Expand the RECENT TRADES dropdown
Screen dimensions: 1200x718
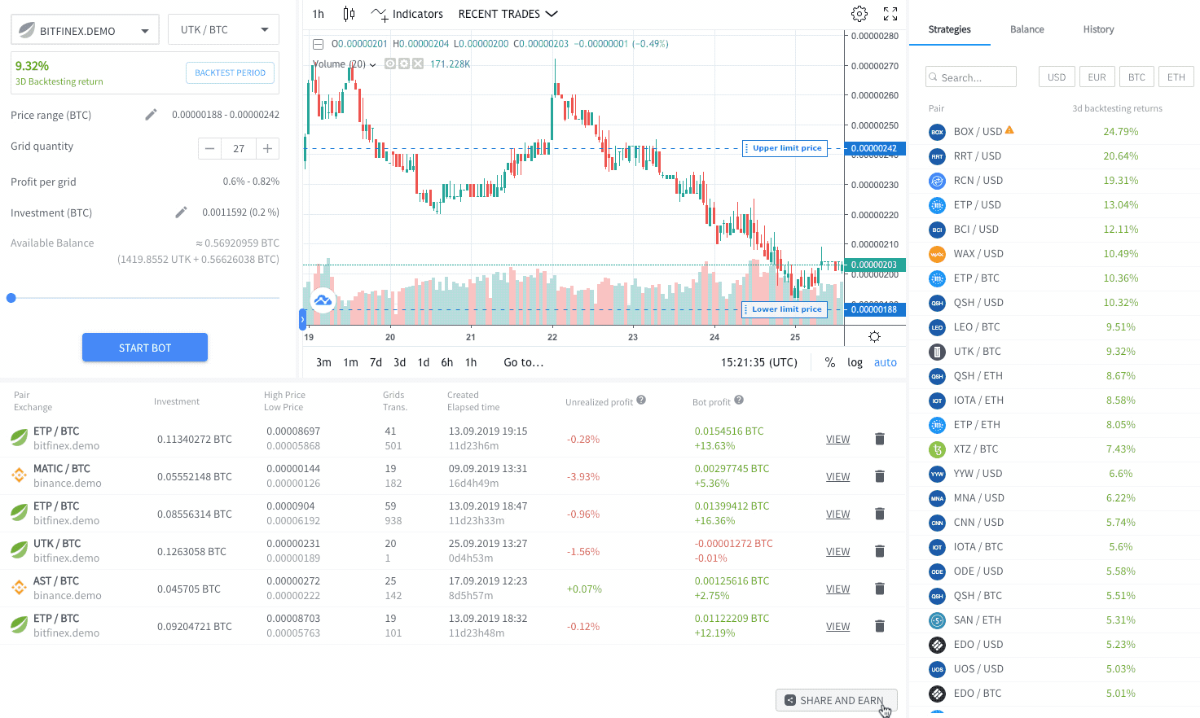pyautogui.click(x=508, y=14)
